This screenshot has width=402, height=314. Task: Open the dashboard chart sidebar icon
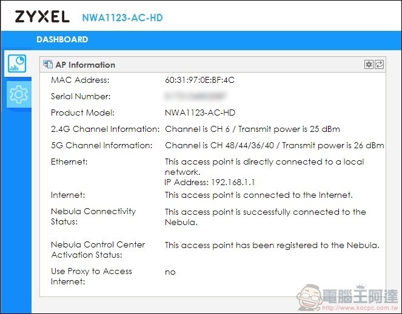(x=17, y=64)
